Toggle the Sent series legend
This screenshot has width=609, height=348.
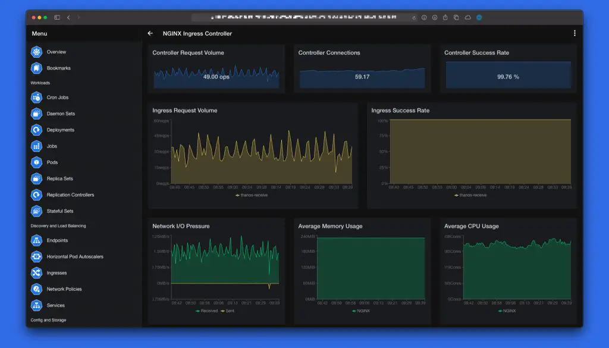pyautogui.click(x=228, y=311)
